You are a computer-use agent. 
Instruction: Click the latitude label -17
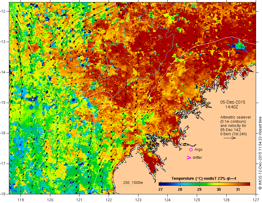(3, 164)
